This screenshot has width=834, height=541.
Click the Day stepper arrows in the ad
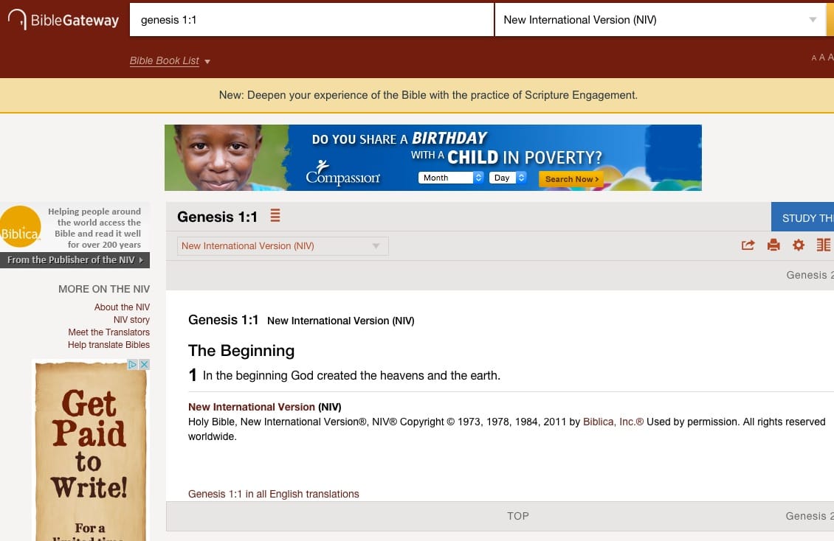coord(521,178)
